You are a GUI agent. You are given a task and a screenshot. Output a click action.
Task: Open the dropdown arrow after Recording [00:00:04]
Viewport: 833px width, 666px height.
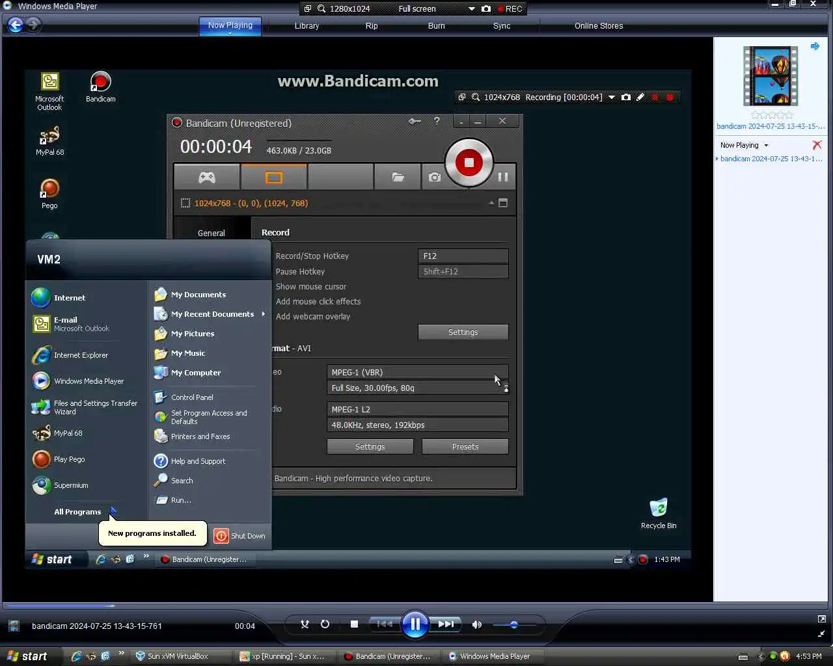(611, 97)
